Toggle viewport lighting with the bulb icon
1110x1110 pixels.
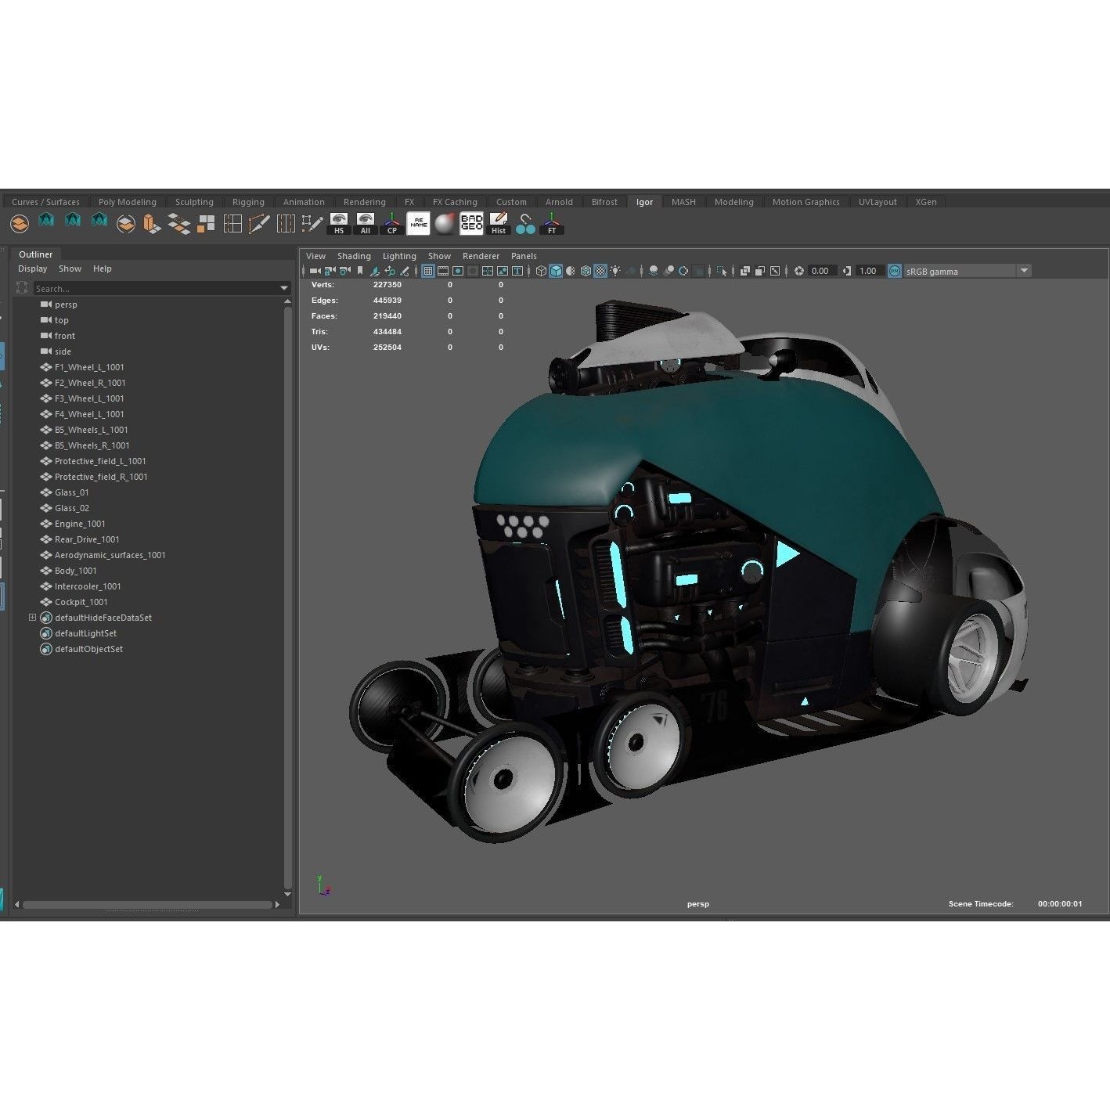[x=615, y=271]
